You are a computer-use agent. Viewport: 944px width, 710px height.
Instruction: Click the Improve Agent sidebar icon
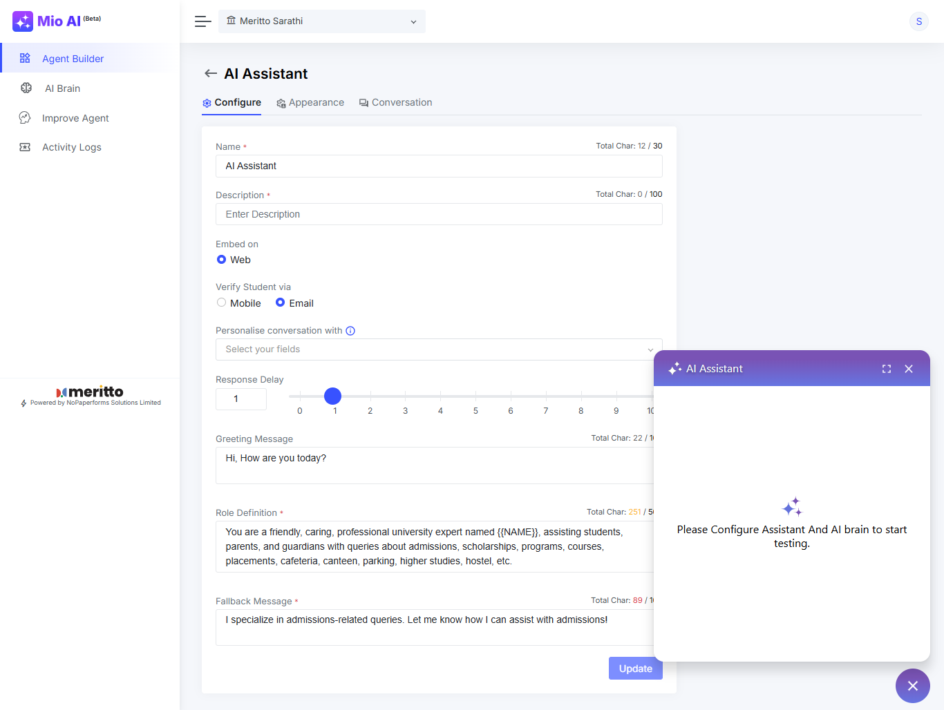coord(25,118)
